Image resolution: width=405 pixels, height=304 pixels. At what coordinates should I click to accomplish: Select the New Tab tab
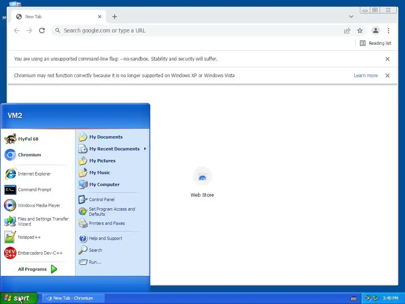(59, 17)
